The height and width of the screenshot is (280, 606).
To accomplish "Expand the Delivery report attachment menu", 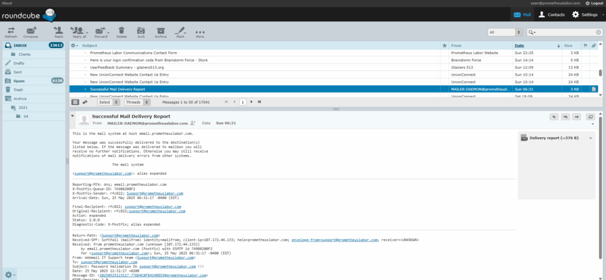I will 591,138.
